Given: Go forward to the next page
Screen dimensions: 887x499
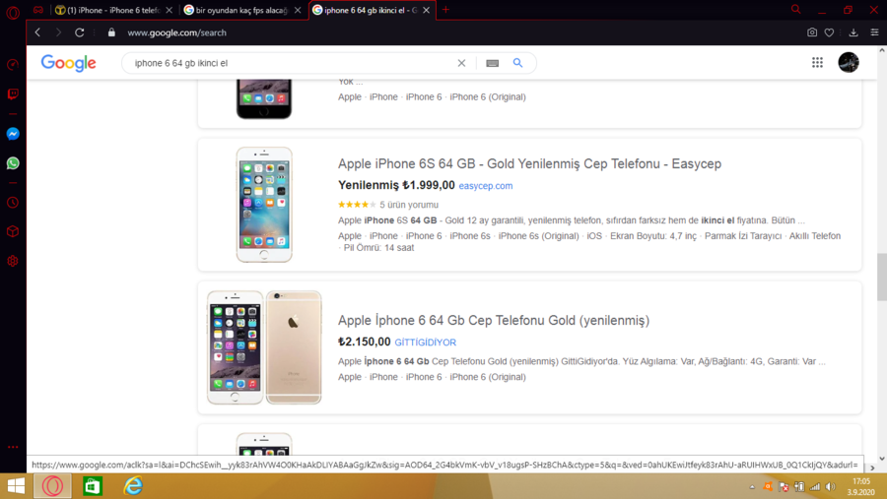Looking at the screenshot, I should 58,32.
